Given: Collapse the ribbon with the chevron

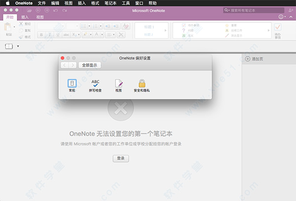Looking at the screenshot, I should pyautogui.click(x=291, y=17).
